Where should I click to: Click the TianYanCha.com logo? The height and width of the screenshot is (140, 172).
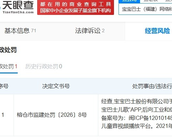pyautogui.click(x=17, y=7)
